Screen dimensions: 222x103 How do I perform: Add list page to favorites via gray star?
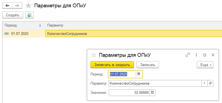point(28,6)
